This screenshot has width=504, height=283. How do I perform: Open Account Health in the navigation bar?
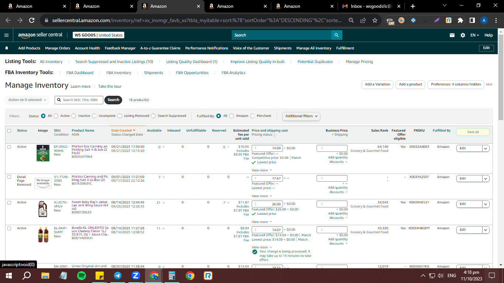tap(87, 48)
